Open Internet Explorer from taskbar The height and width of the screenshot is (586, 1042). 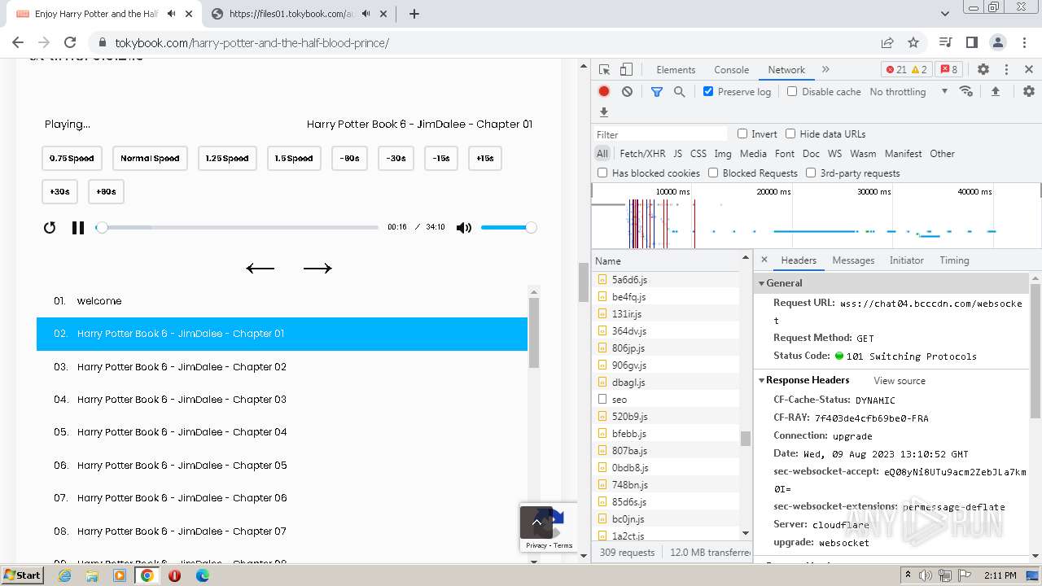[x=64, y=575]
